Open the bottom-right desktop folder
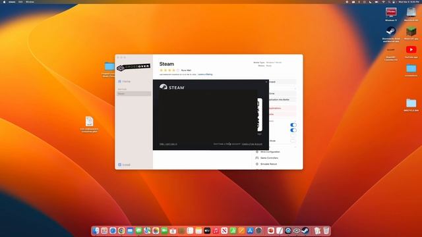Image resolution: width=422 pixels, height=237 pixels. click(411, 104)
